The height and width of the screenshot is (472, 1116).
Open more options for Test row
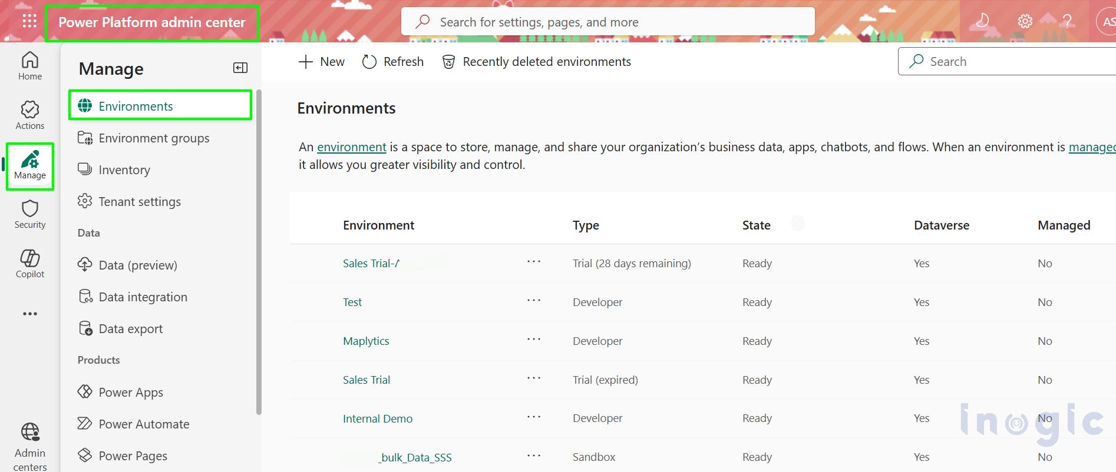534,301
